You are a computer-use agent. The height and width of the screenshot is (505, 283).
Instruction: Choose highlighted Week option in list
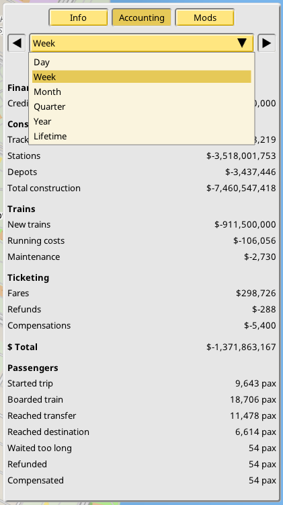[x=141, y=77]
